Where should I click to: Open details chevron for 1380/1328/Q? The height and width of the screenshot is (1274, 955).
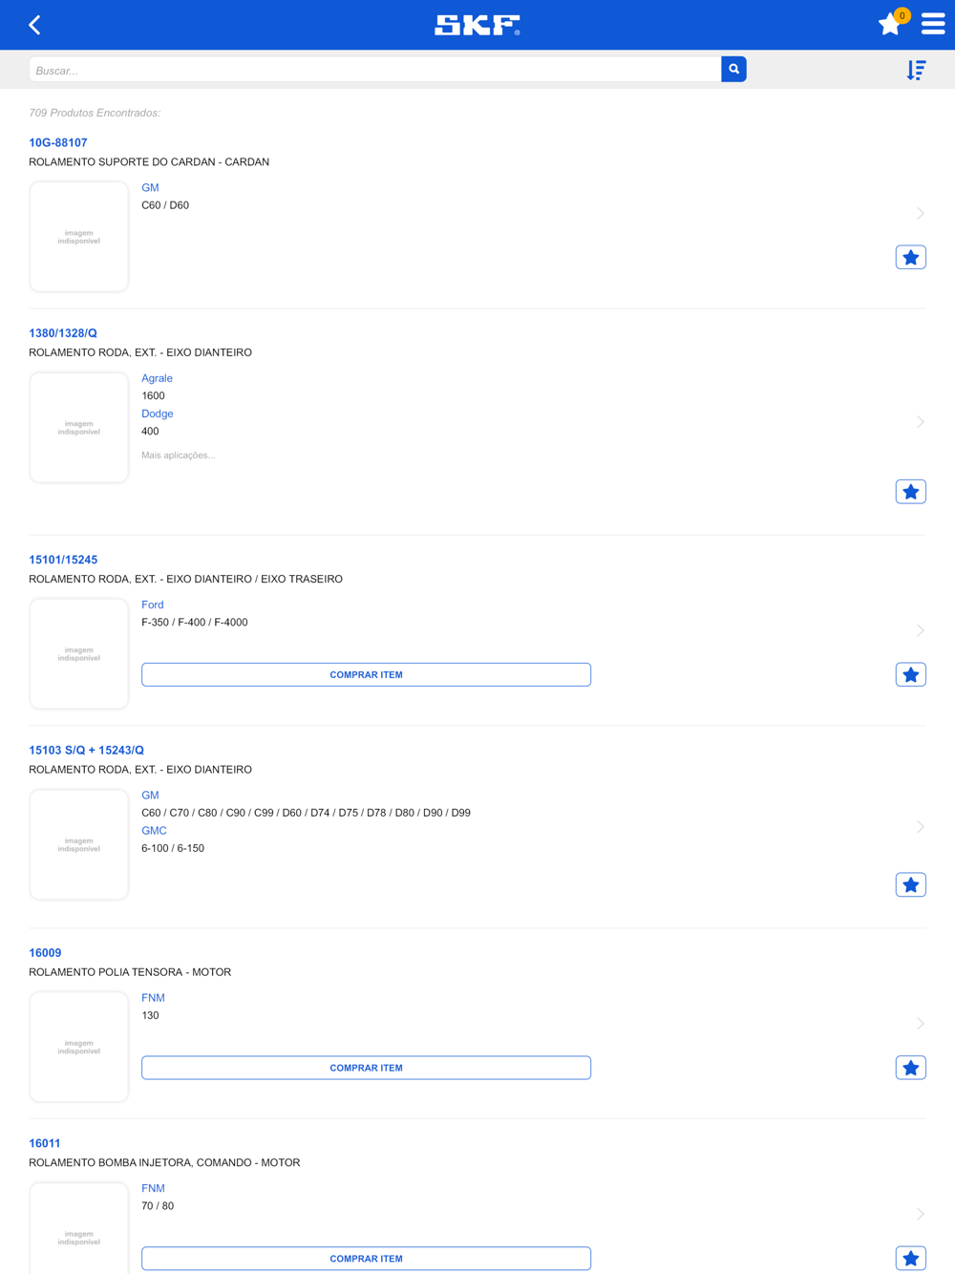[921, 421]
